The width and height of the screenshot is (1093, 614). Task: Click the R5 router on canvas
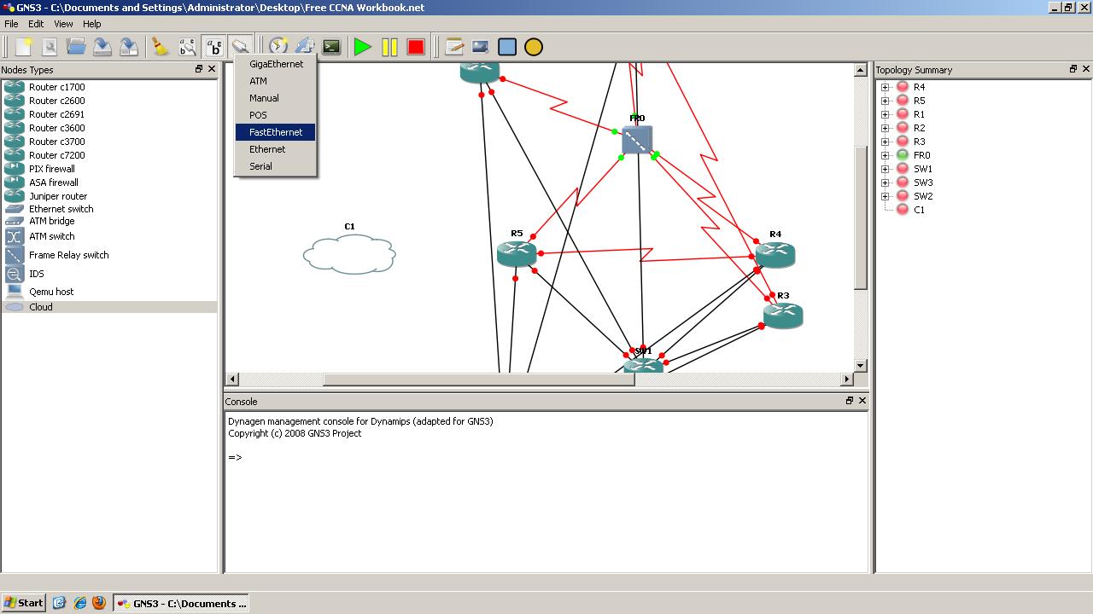click(x=517, y=252)
